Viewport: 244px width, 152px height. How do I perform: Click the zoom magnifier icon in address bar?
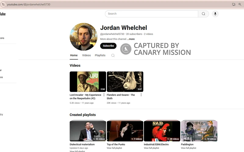click(x=240, y=4)
